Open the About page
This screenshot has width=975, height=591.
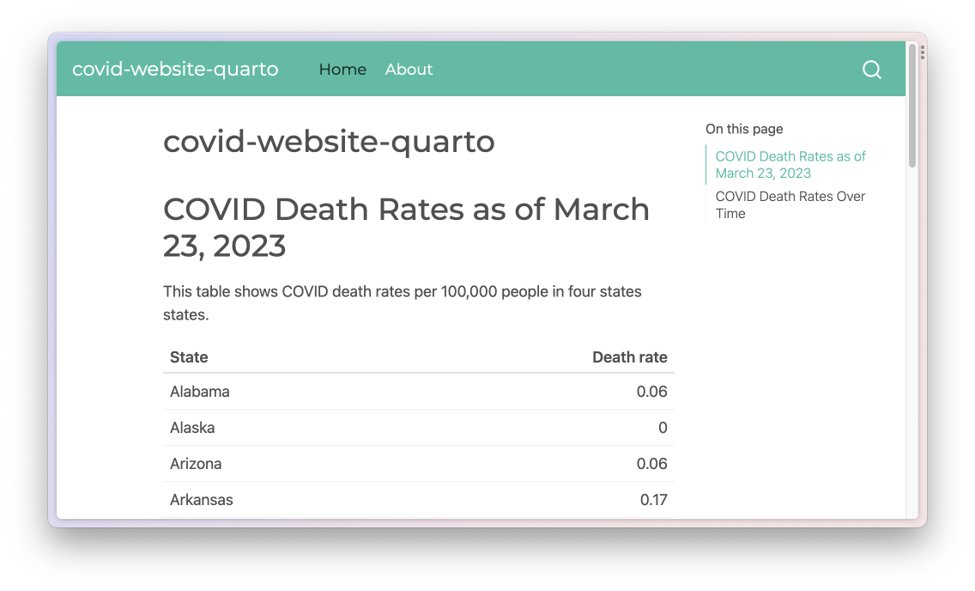(x=409, y=70)
